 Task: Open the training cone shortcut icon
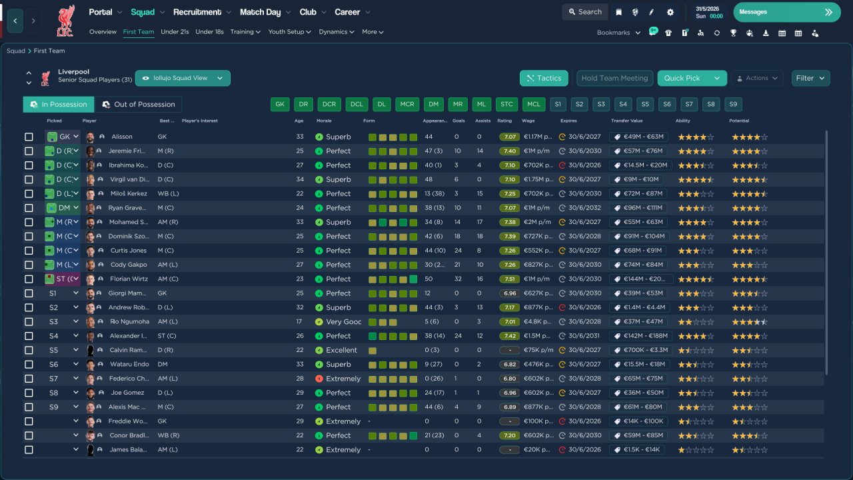[x=766, y=33]
